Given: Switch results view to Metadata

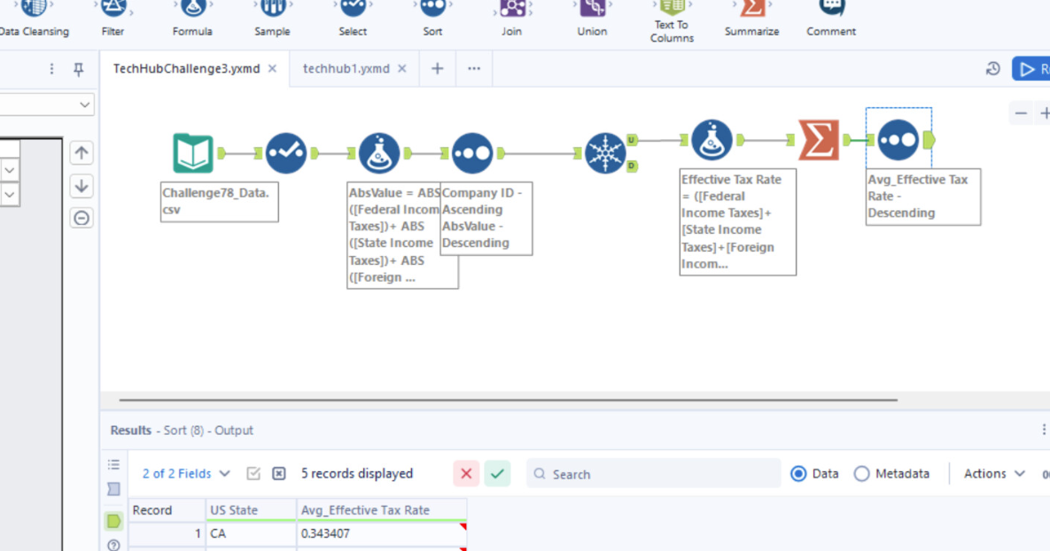Looking at the screenshot, I should (x=861, y=474).
